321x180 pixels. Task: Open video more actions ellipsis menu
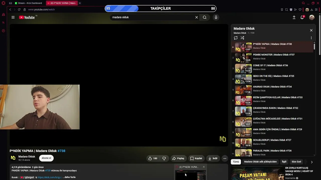225,158
